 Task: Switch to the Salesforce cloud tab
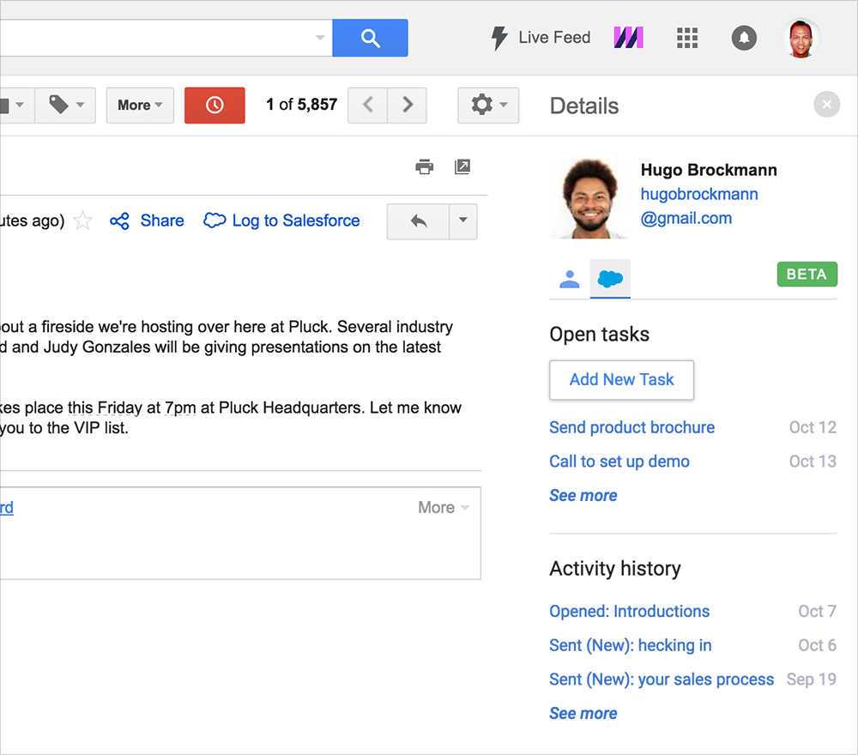click(x=610, y=279)
